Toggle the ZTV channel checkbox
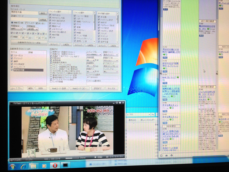The height and width of the screenshot is (172, 229). pos(50,38)
